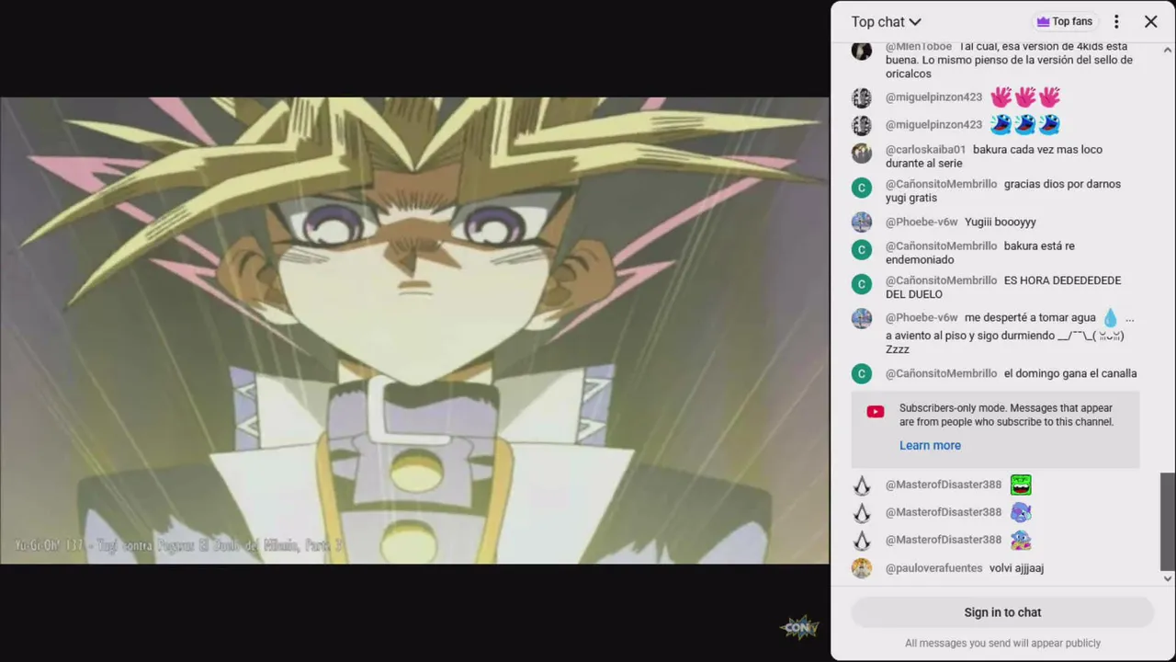Click message 'Yugiii boooyyy'

click(1000, 222)
